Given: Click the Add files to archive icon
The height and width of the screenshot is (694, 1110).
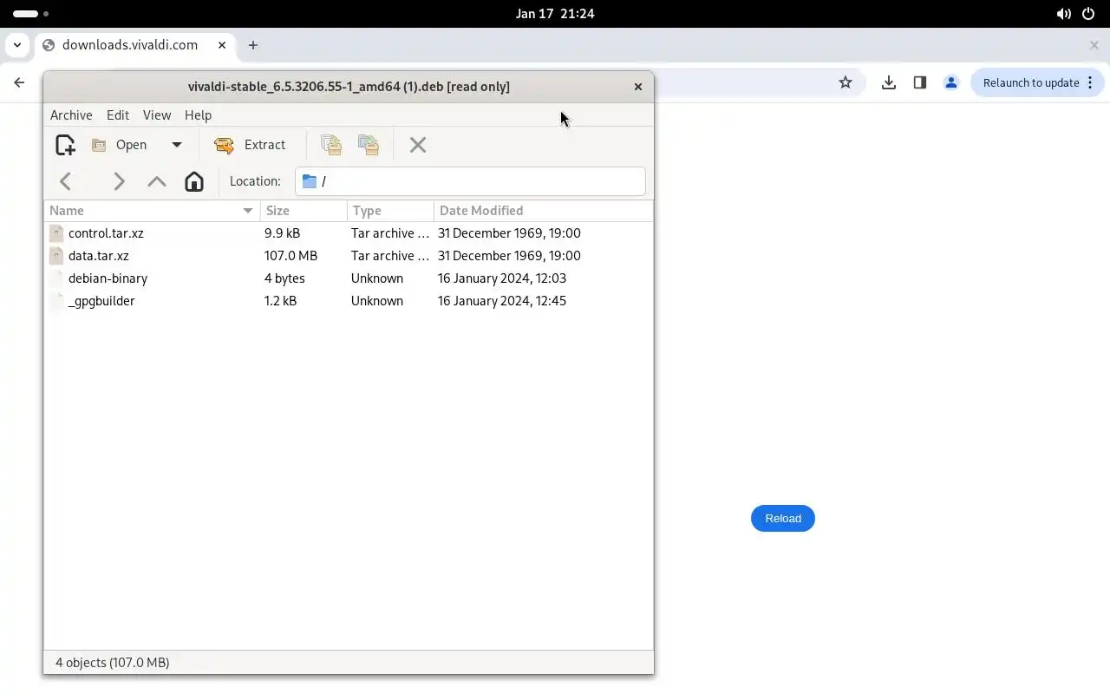Looking at the screenshot, I should tap(330, 145).
